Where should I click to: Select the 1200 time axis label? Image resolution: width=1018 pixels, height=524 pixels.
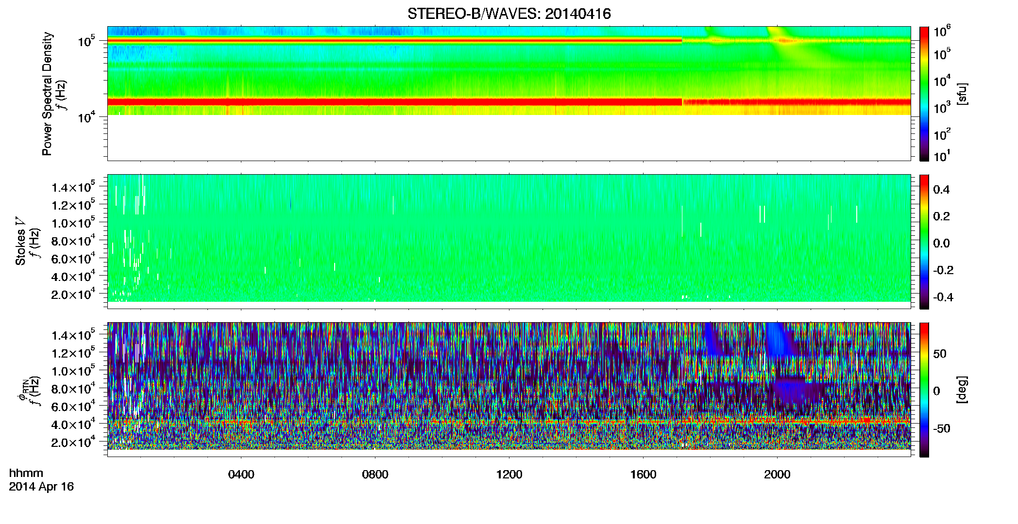(x=509, y=475)
